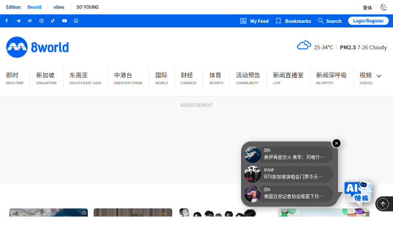The height and width of the screenshot is (245, 393).
Task: Click the My Feed icon
Action: point(243,21)
